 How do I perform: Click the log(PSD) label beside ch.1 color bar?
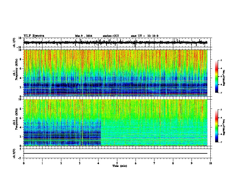point(224,78)
